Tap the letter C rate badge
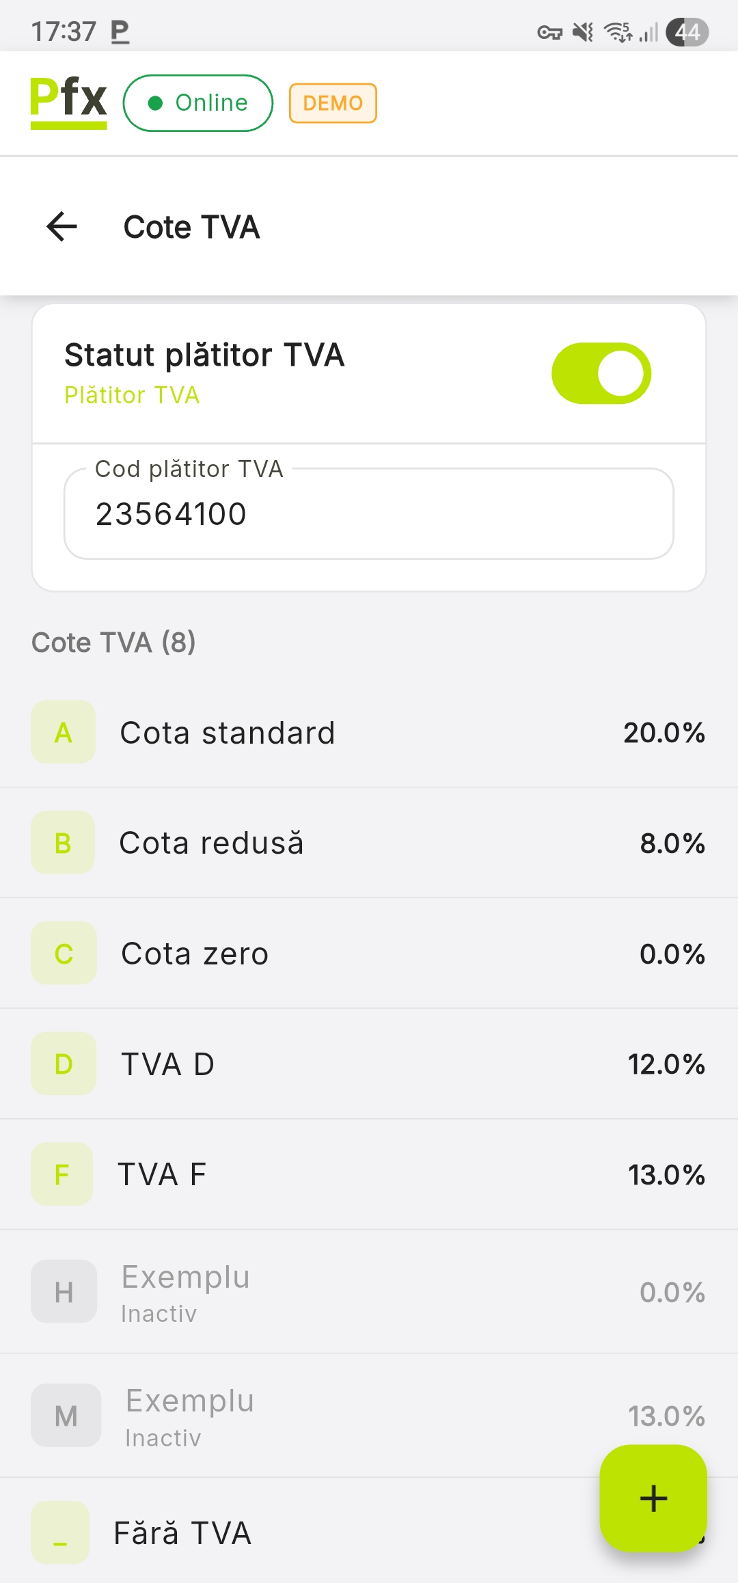738x1583 pixels. coord(64,953)
